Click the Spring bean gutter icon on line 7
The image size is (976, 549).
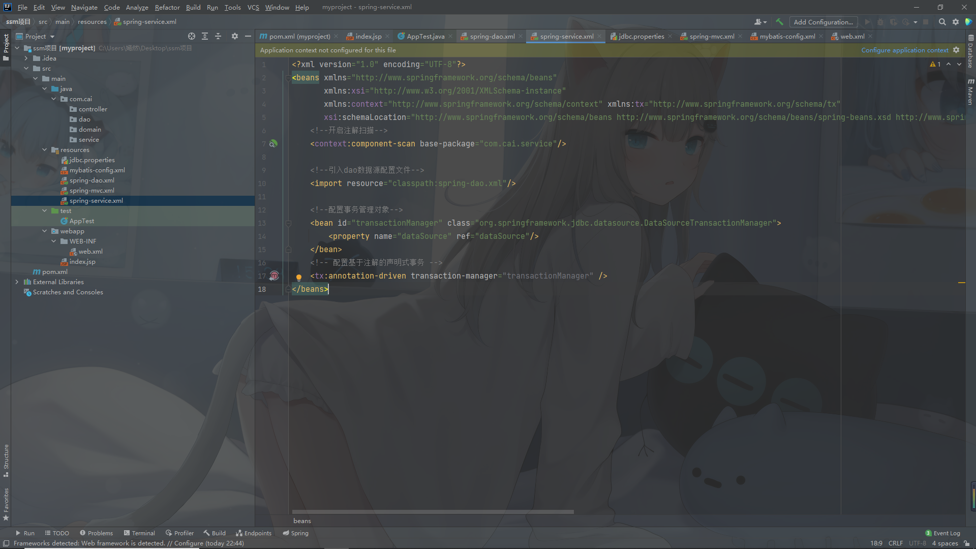(274, 144)
